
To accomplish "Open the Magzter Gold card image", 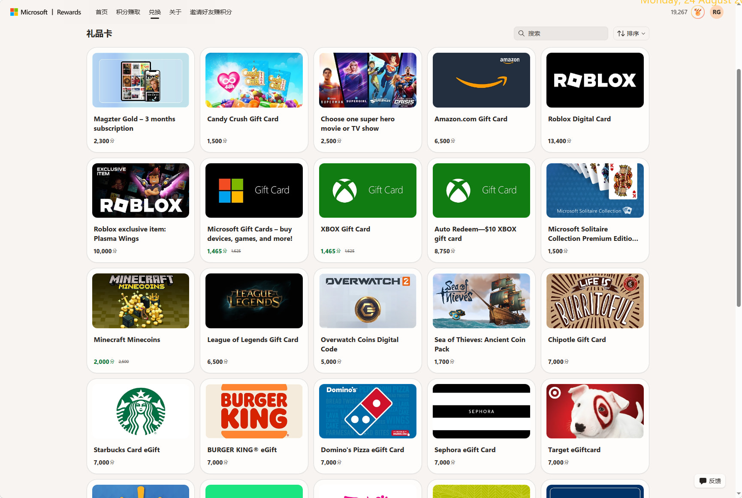I will click(x=141, y=80).
